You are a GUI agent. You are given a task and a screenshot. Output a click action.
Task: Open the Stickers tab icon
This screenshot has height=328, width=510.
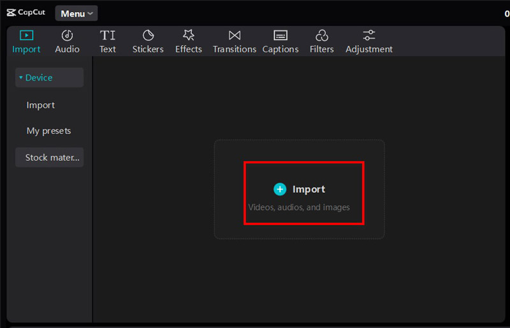coord(148,35)
